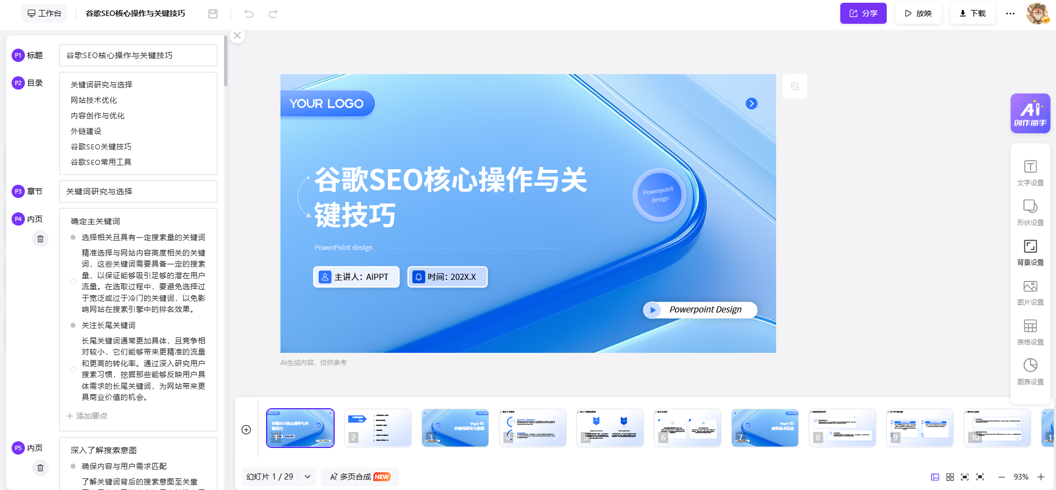Open 表格设置 table settings

click(x=1030, y=332)
